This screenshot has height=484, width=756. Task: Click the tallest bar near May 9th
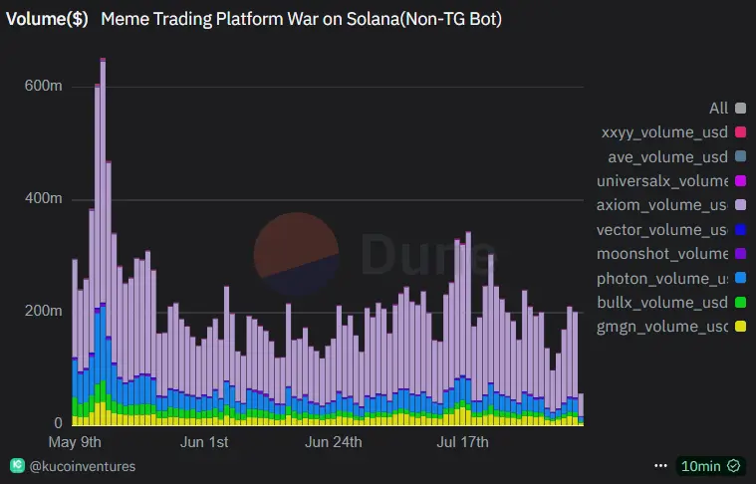coord(103,242)
